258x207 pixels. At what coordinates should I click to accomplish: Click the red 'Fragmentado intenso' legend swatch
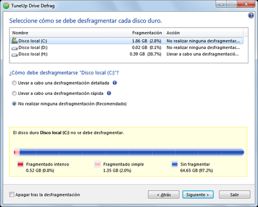tap(20, 164)
